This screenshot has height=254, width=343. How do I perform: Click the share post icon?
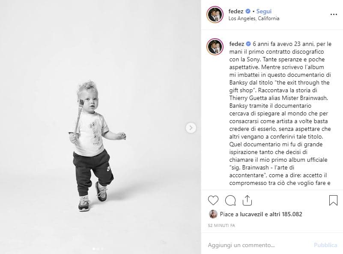coord(247,200)
